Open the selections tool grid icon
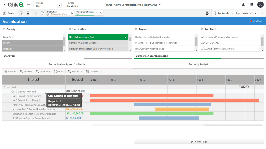 (208, 13)
